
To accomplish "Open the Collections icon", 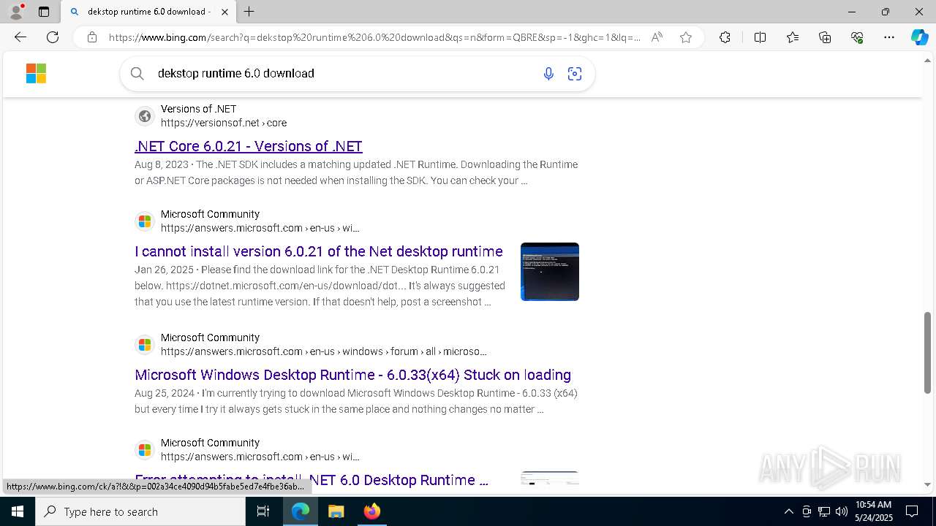I will (x=825, y=37).
